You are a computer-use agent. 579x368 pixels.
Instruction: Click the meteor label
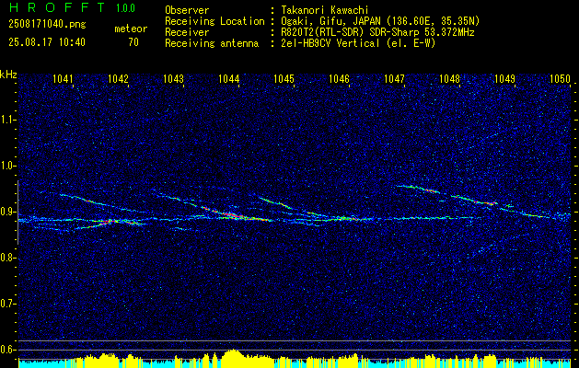coord(131,29)
